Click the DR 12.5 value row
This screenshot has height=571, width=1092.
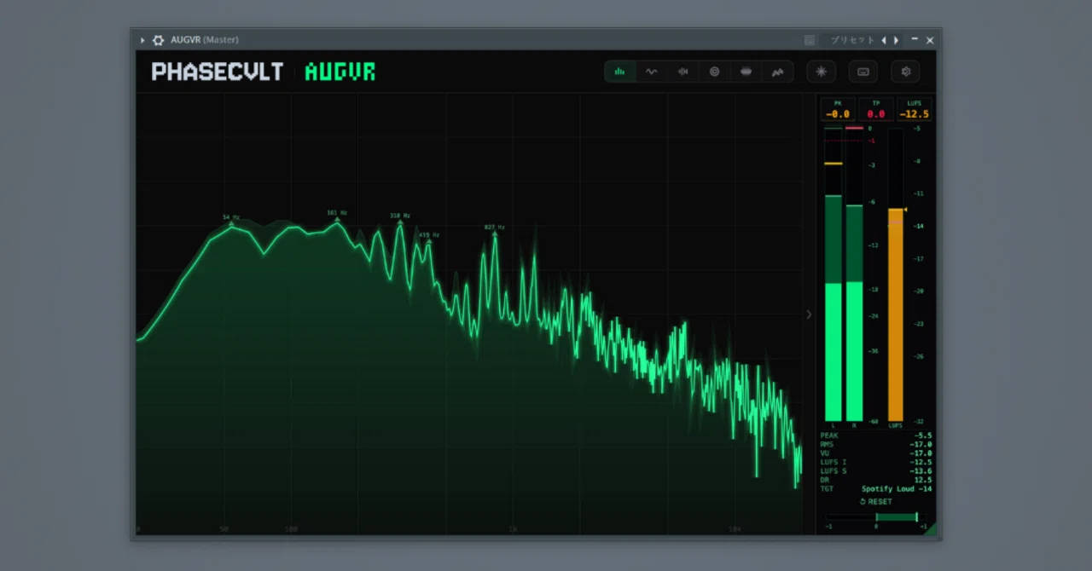coord(876,480)
